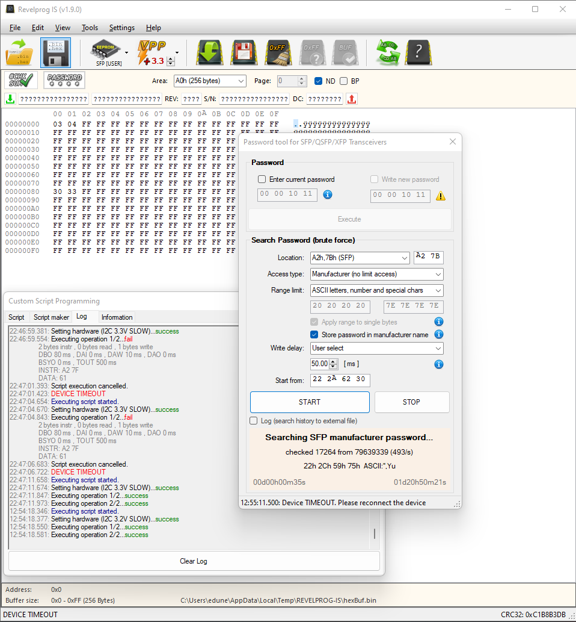Click the red floppy write chip icon
Screen dimensions: 576x622
[x=244, y=52]
